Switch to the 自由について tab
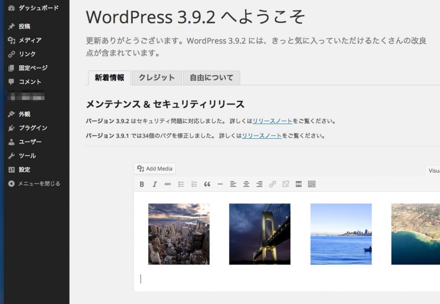Image resolution: width=440 pixels, height=304 pixels. pos(211,78)
